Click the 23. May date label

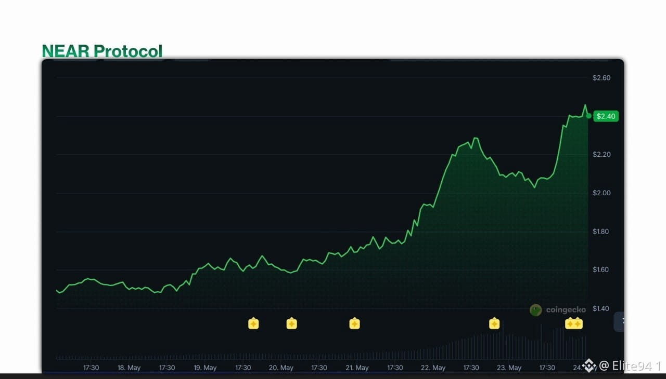pyautogui.click(x=509, y=368)
